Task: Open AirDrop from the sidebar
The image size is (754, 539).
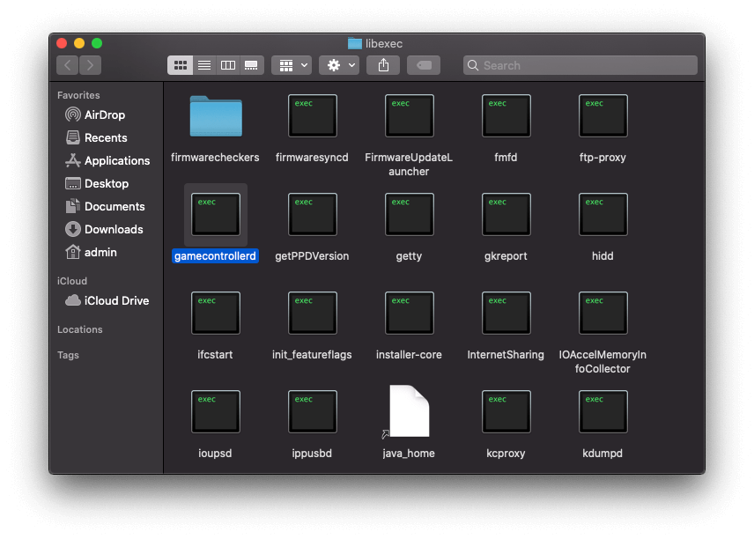Action: [101, 114]
